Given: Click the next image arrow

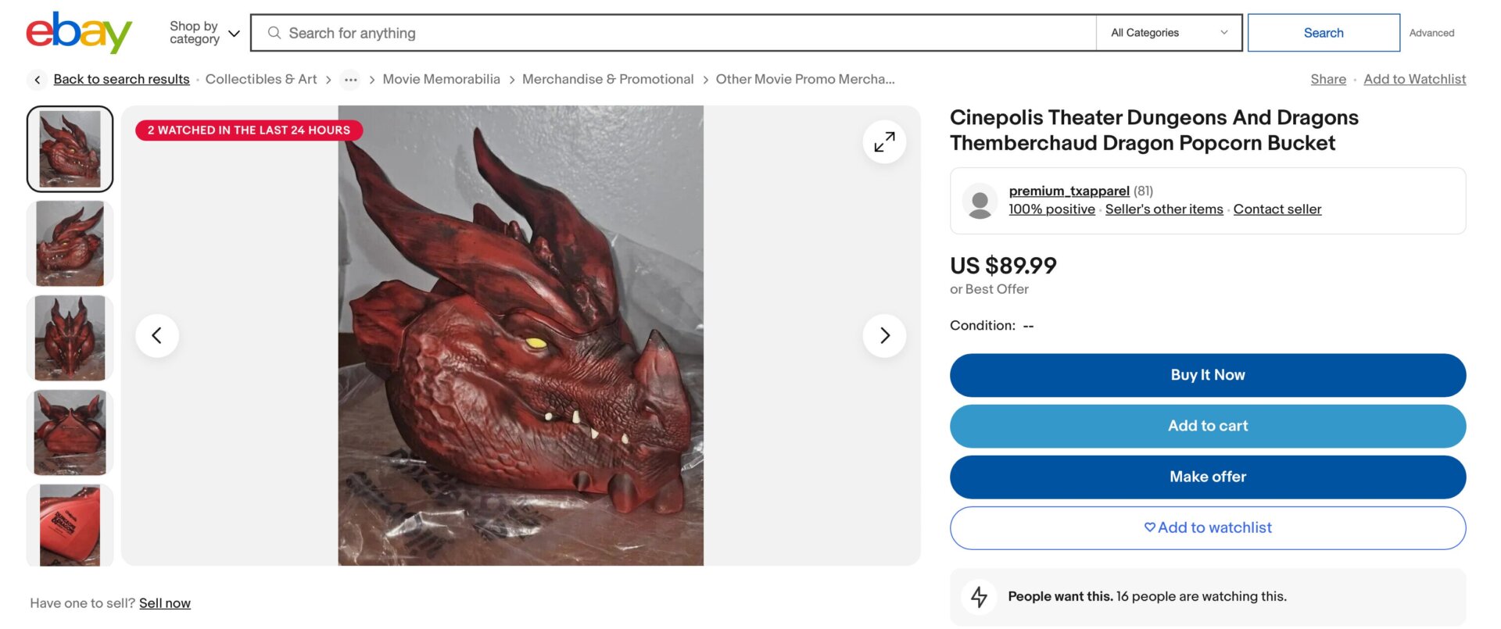Looking at the screenshot, I should [884, 335].
